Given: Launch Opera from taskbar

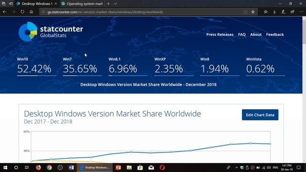Looking at the screenshot, I should coord(162,168).
